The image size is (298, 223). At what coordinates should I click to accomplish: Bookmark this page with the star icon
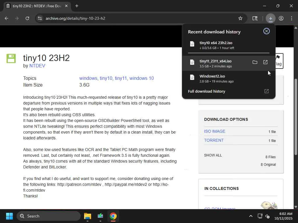240,18
